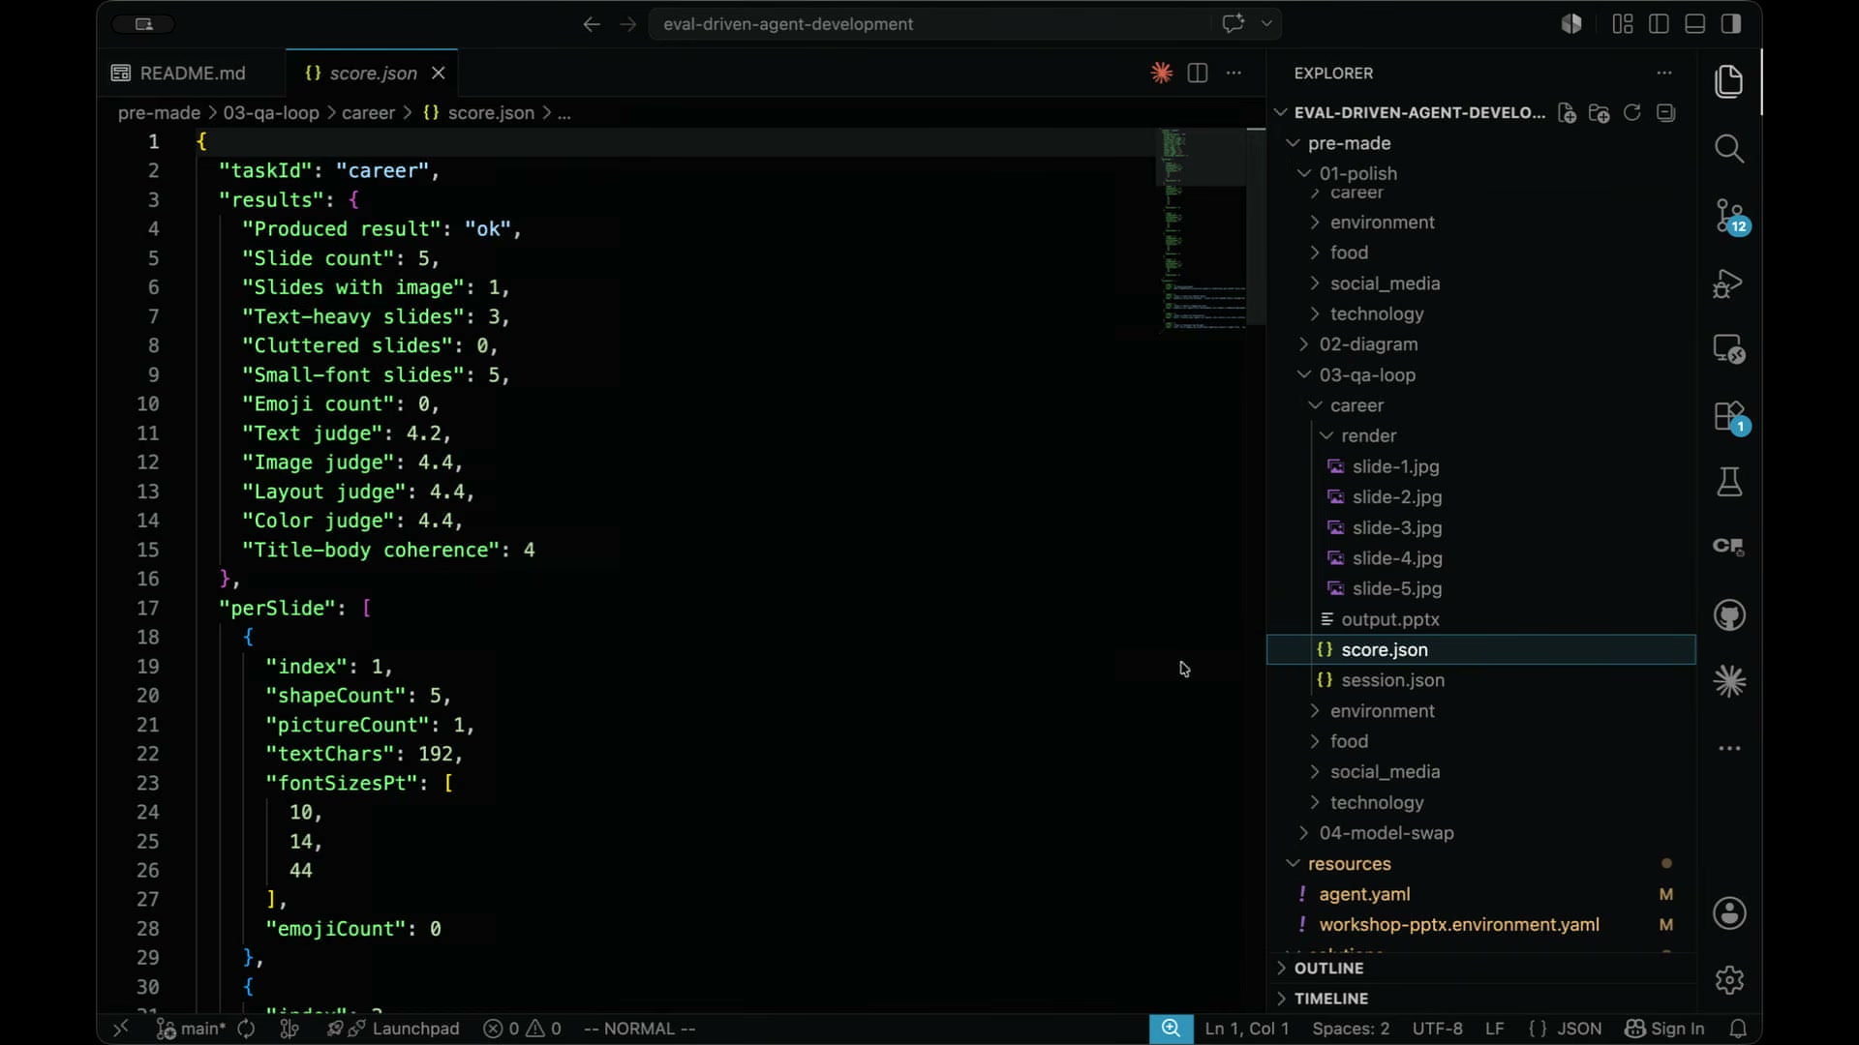This screenshot has height=1045, width=1859.
Task: Split the editor right
Action: [1198, 73]
